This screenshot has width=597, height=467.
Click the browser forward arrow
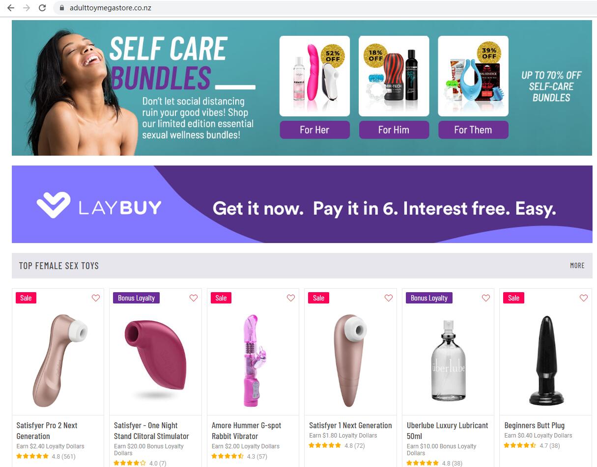pos(27,8)
